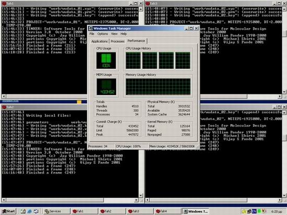The image size is (287, 215).
Task: Click the Handles value 4510
Action: 135,106
